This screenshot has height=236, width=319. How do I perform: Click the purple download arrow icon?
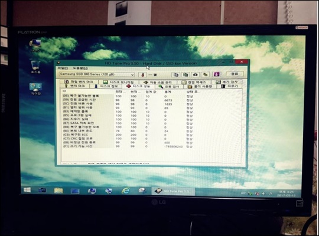216,74
